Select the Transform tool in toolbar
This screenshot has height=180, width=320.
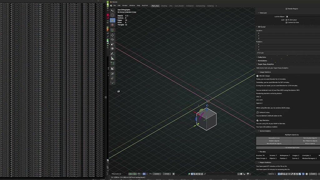(x=112, y=48)
